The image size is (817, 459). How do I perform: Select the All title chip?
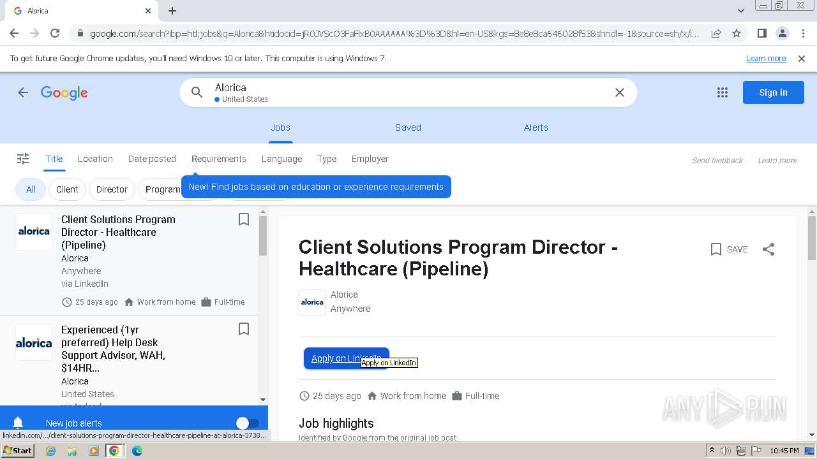coord(31,189)
